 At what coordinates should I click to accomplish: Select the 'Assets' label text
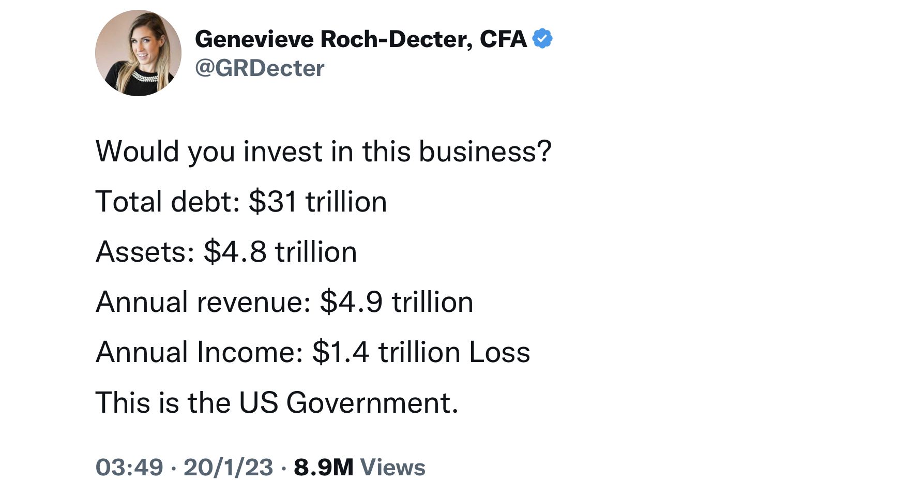click(x=145, y=252)
